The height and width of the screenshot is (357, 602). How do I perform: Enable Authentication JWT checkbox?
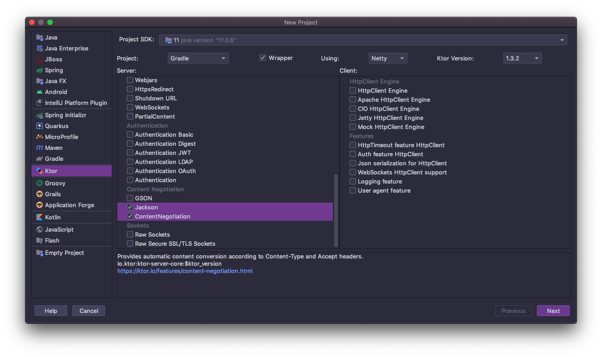coord(130,153)
